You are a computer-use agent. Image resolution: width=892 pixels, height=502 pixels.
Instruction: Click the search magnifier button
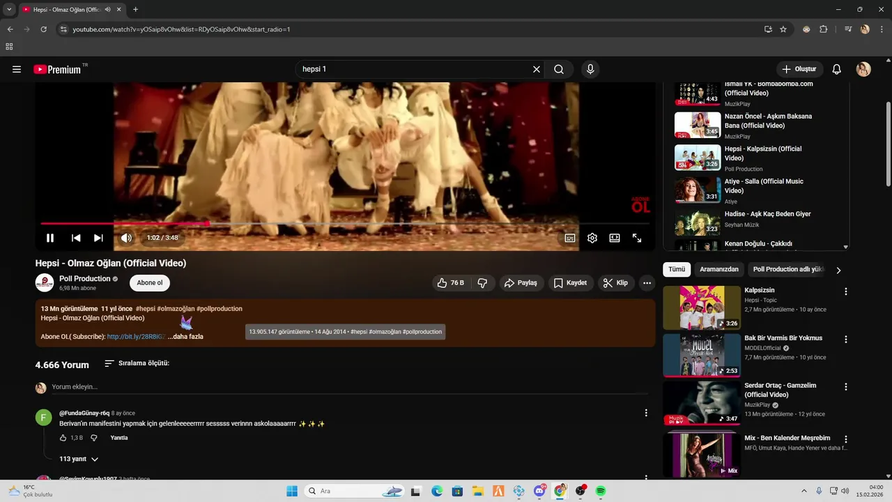coord(559,69)
